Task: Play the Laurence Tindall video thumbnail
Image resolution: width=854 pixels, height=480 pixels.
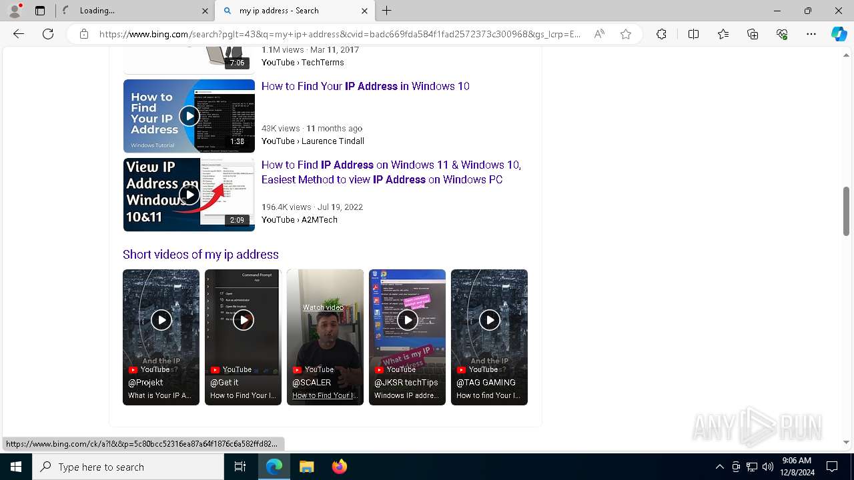Action: pyautogui.click(x=189, y=116)
